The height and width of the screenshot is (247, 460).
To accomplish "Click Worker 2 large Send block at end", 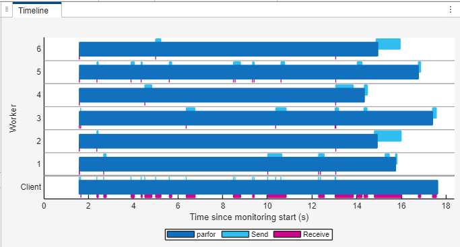I will [x=389, y=136].
